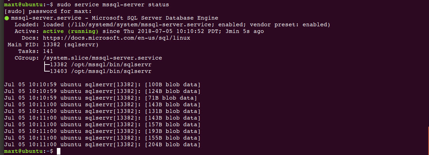This screenshot has width=429, height=155.
Task: Select the Tasks count 141
Action: [48, 51]
